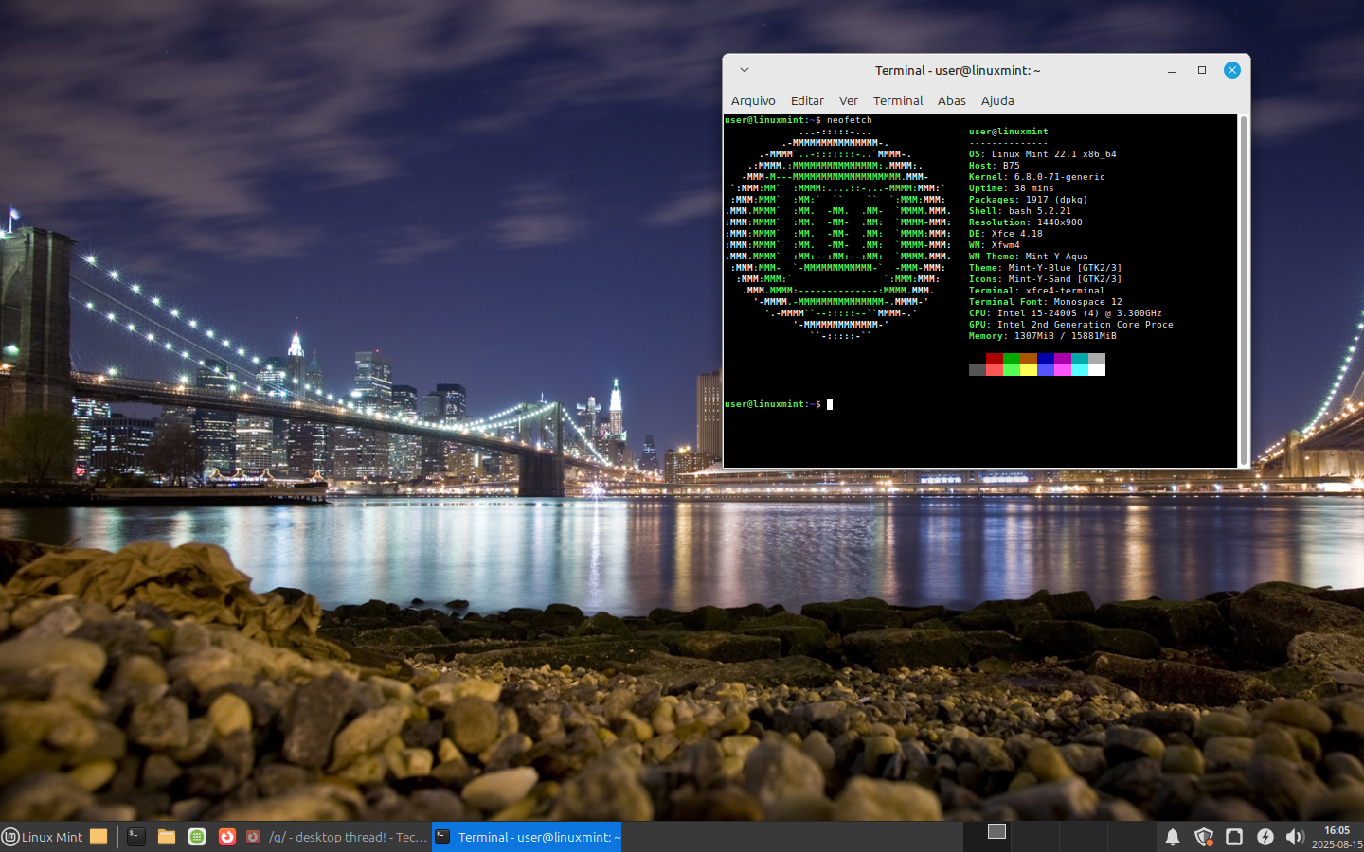Click the terminal's vertical scrollbar
Image resolution: width=1364 pixels, height=852 pixels.
pos(1244,284)
